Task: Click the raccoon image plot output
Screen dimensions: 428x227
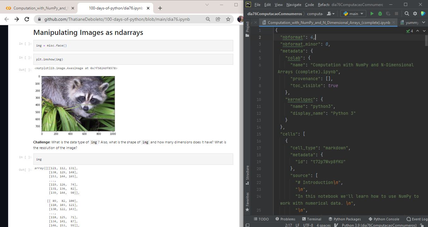Action: [78, 103]
